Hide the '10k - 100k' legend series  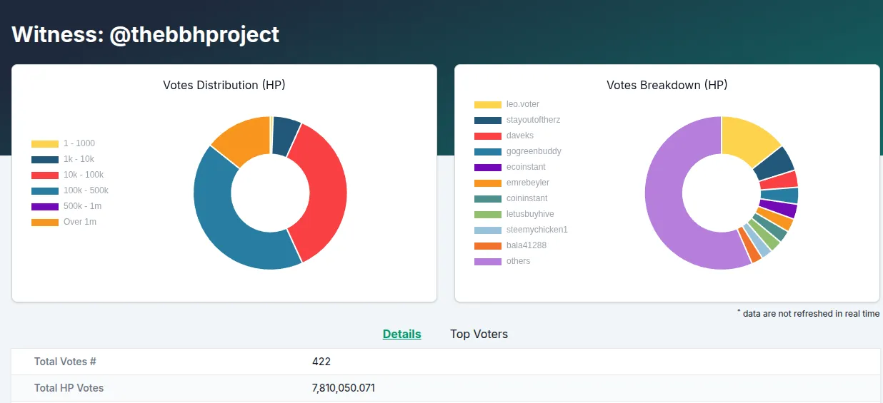click(x=67, y=175)
